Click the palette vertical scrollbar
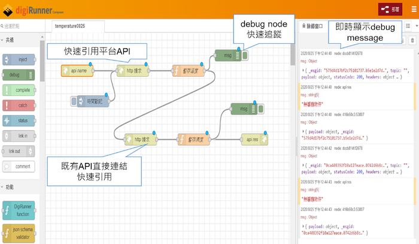 pyautogui.click(x=42, y=61)
